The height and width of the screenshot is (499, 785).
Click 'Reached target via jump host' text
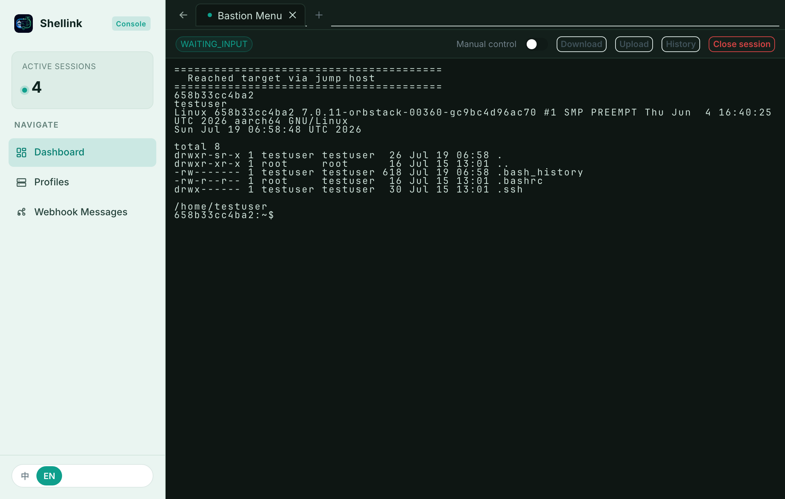point(282,78)
